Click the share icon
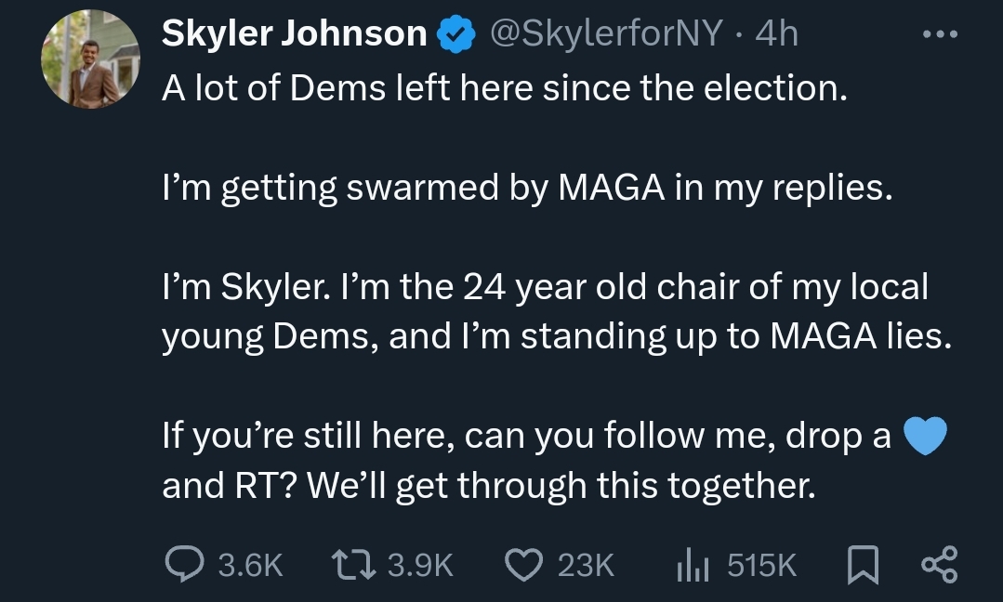 [x=937, y=564]
